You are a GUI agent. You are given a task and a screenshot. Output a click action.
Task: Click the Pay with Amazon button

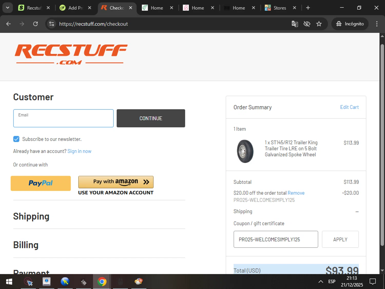[x=116, y=182]
